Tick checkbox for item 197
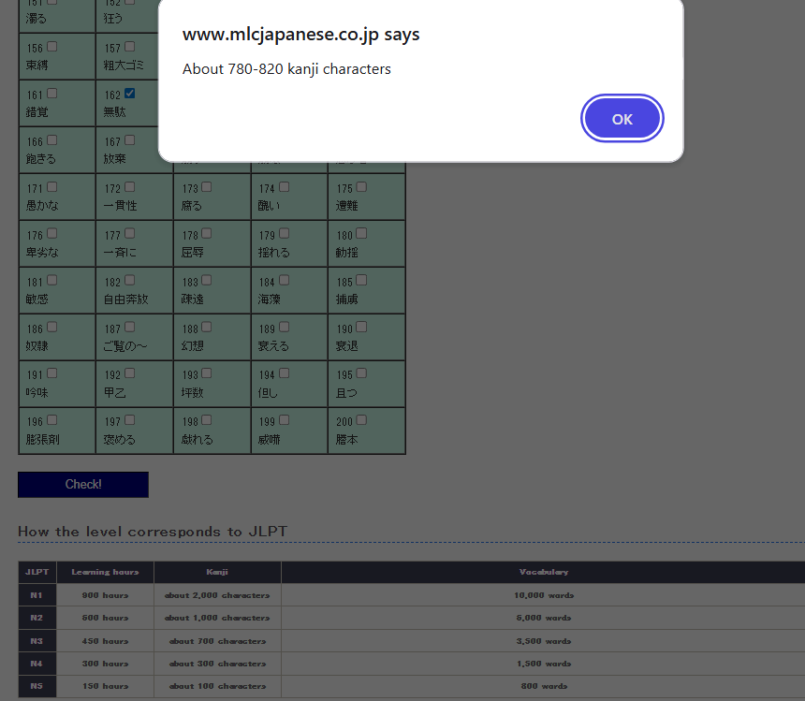This screenshot has width=805, height=701. pyautogui.click(x=129, y=420)
